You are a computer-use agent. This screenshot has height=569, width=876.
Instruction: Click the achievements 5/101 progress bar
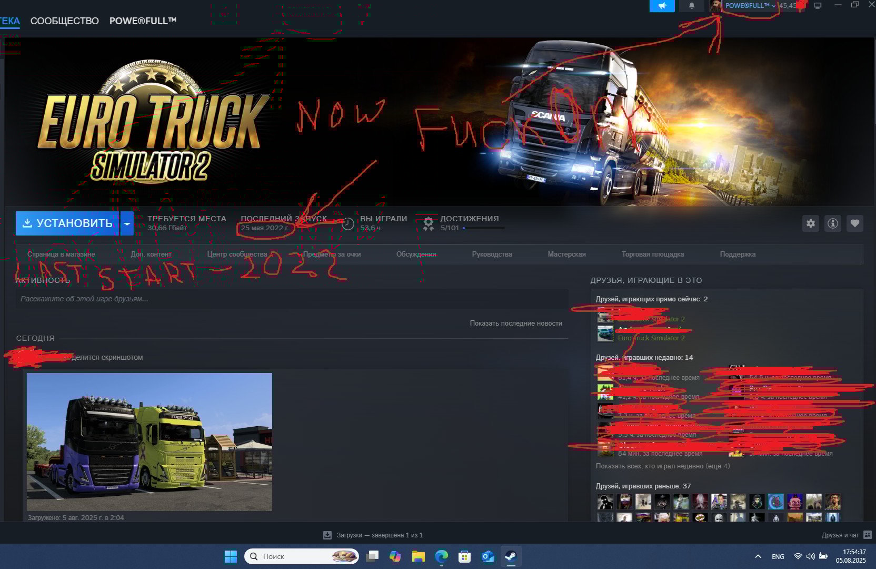[x=483, y=228]
